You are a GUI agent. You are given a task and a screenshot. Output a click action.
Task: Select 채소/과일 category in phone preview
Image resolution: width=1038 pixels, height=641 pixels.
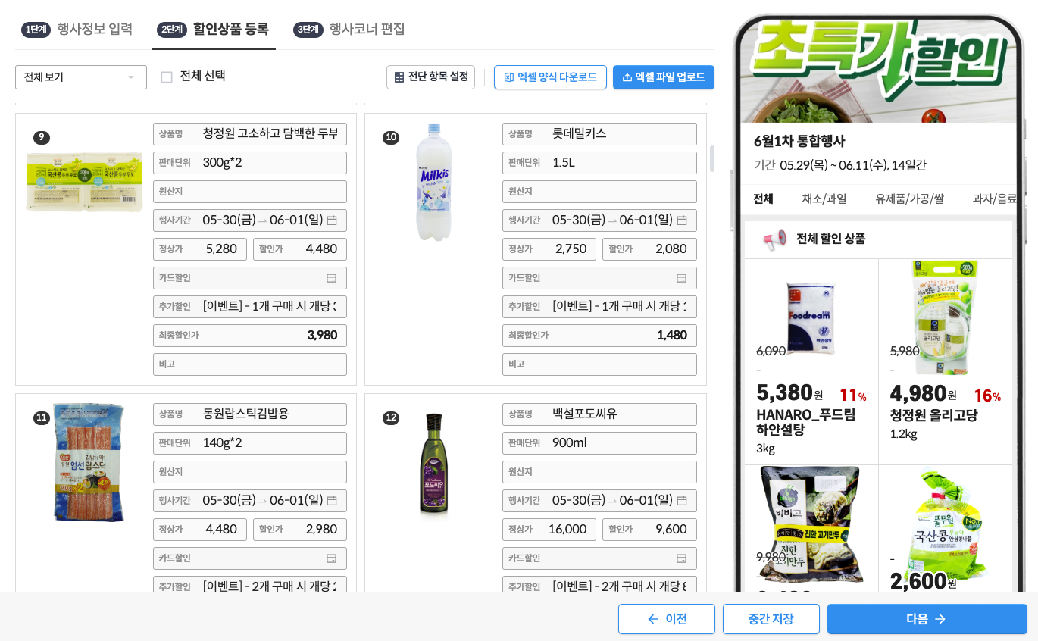(824, 199)
